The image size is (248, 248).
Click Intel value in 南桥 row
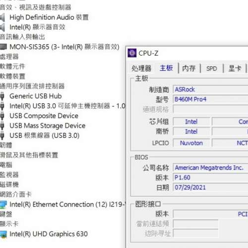point(191,131)
